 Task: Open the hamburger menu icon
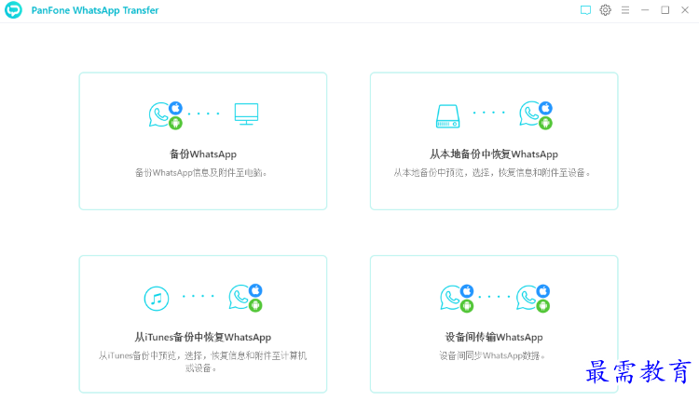click(x=625, y=10)
